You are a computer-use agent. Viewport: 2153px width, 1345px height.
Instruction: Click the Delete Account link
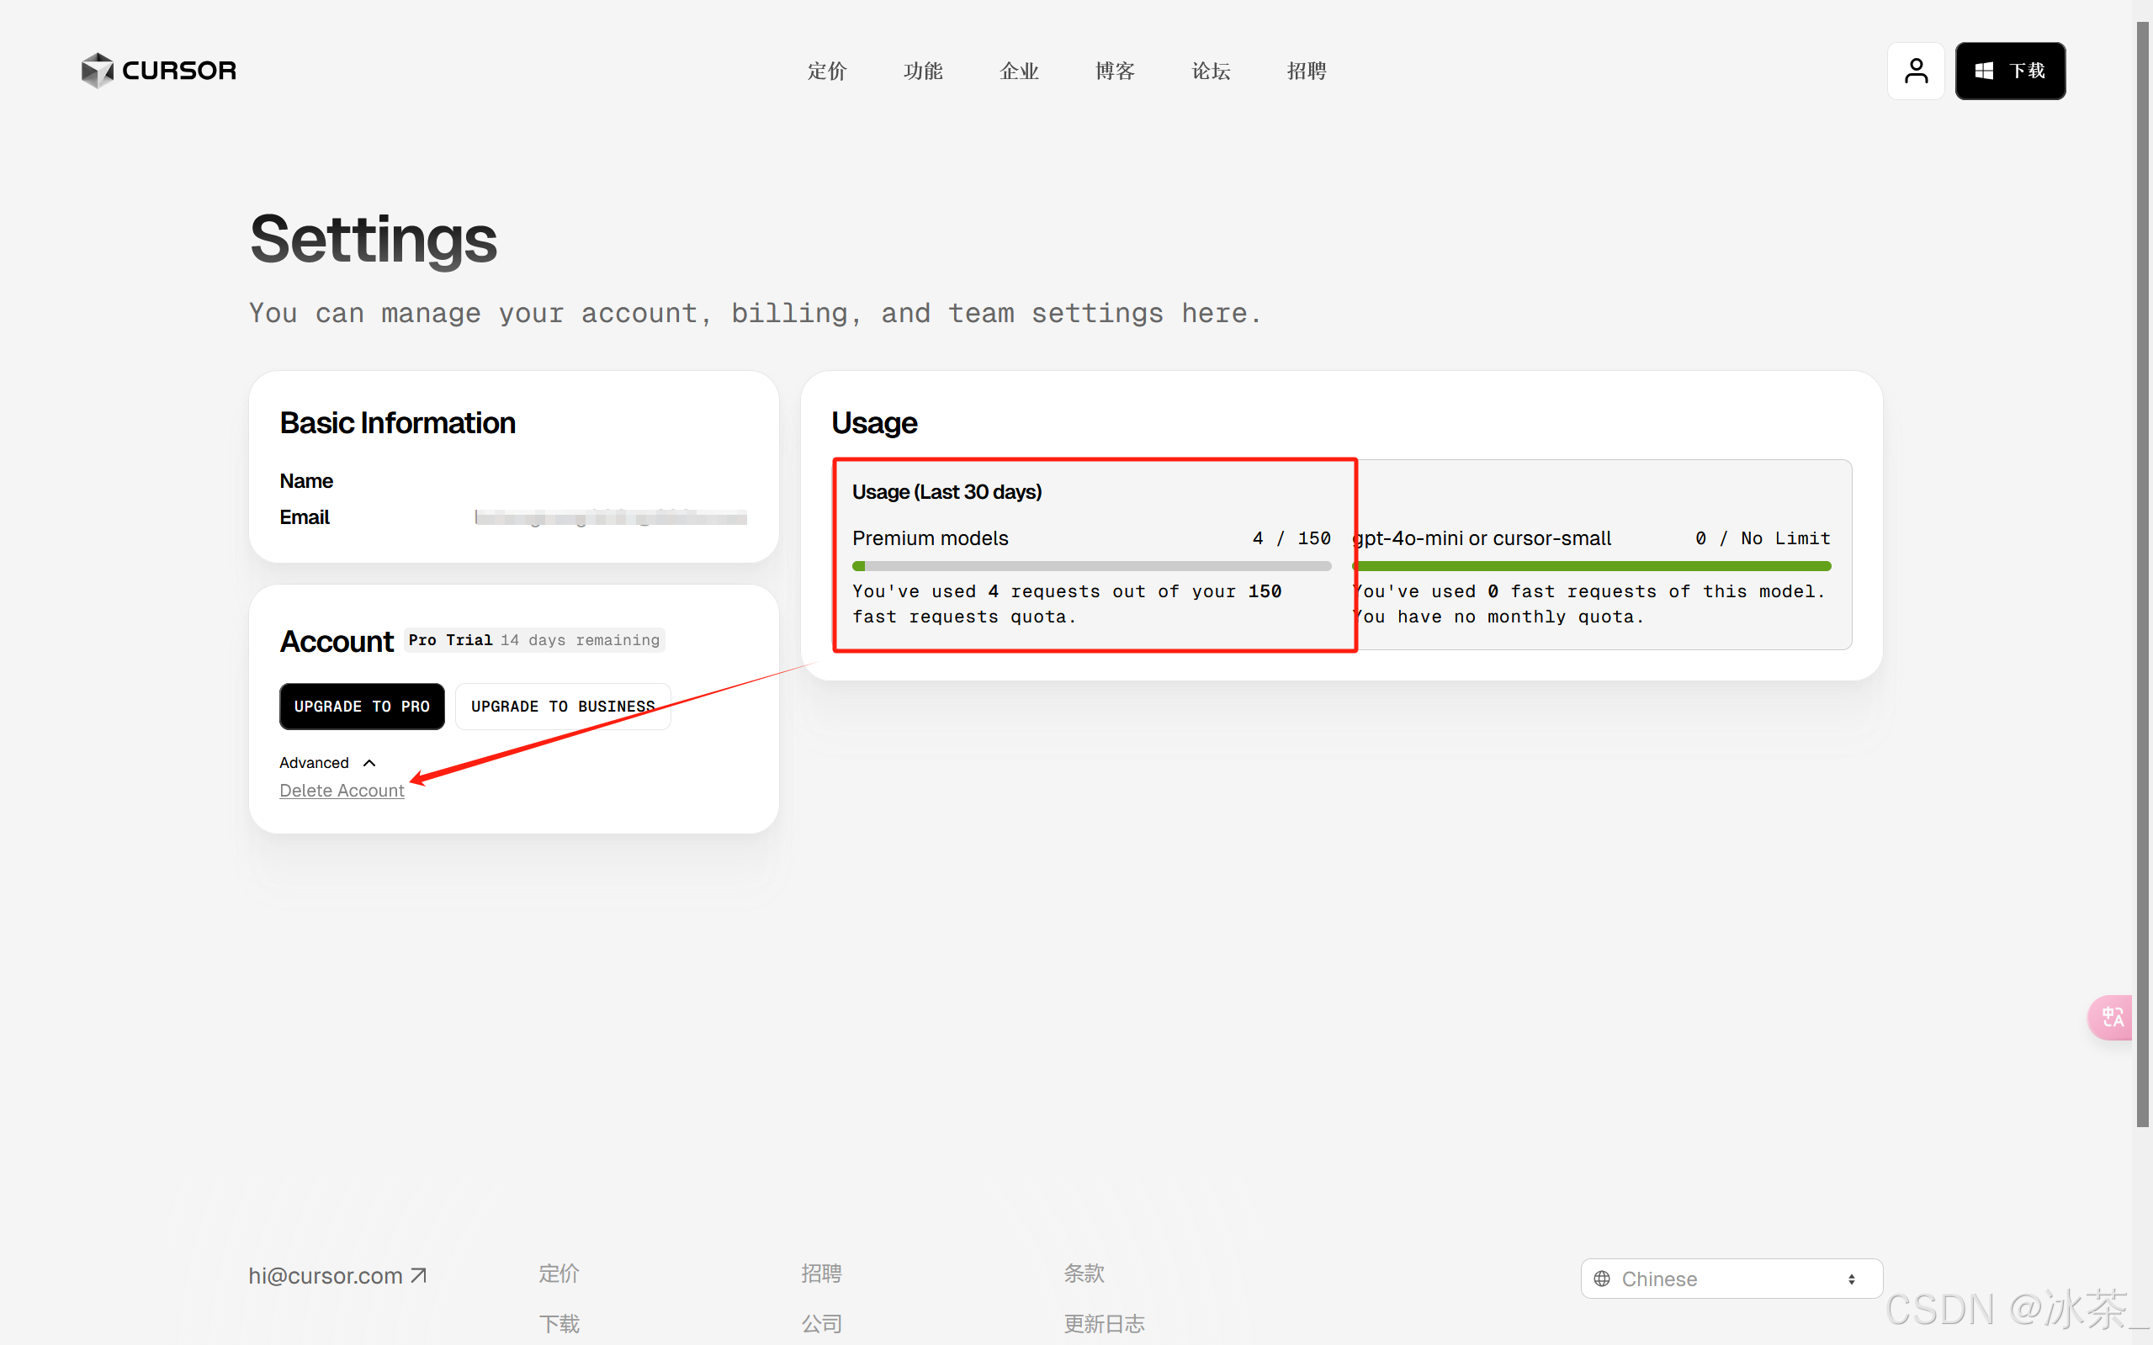tap(342, 790)
